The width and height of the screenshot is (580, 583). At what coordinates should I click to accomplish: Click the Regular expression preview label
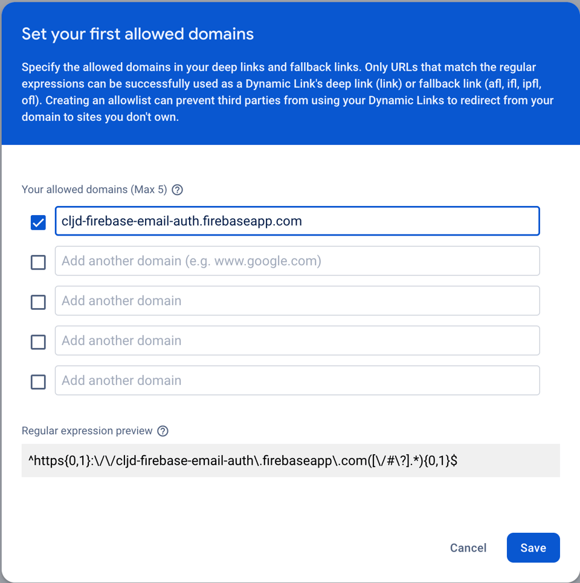[x=88, y=431]
